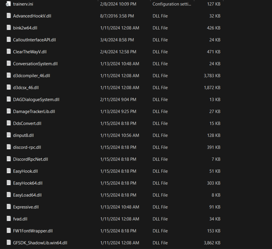Click the discord-rpc.dll file icon
272x249 pixels.
[8, 147]
